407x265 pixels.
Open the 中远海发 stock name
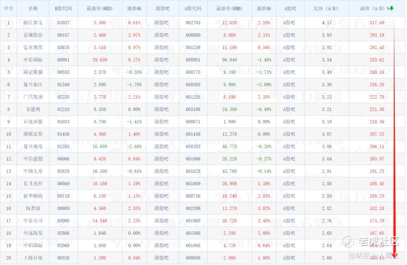33,233
